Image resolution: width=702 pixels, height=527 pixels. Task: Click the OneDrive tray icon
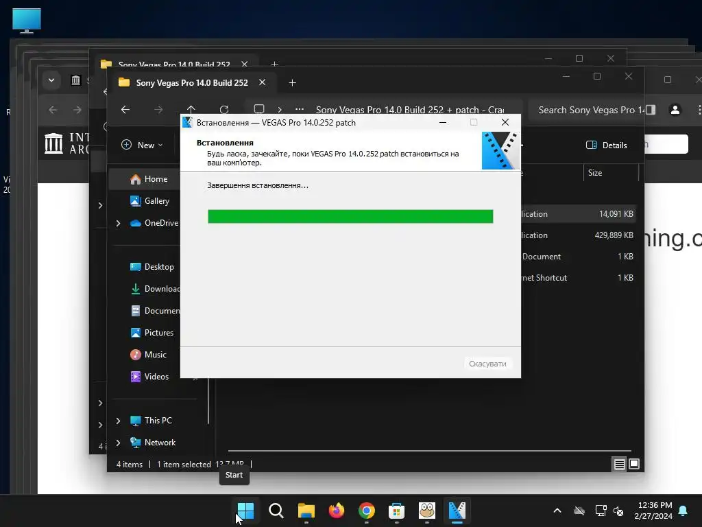[579, 511]
